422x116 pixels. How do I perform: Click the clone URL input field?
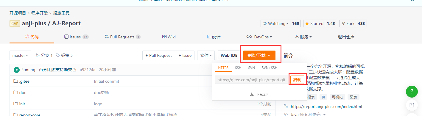click(x=251, y=80)
